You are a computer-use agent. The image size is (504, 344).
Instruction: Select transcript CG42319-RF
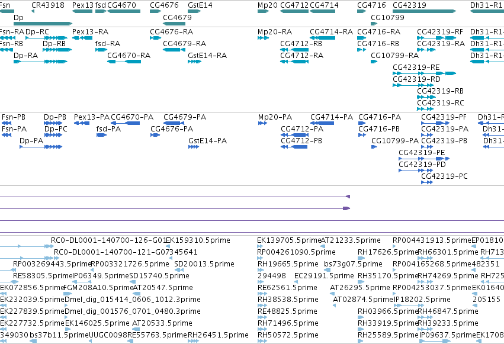point(440,32)
